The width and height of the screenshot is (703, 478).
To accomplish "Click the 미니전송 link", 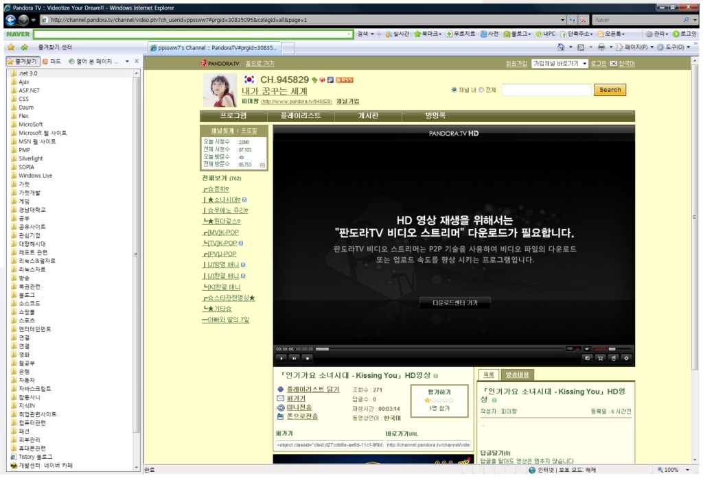I will [299, 407].
